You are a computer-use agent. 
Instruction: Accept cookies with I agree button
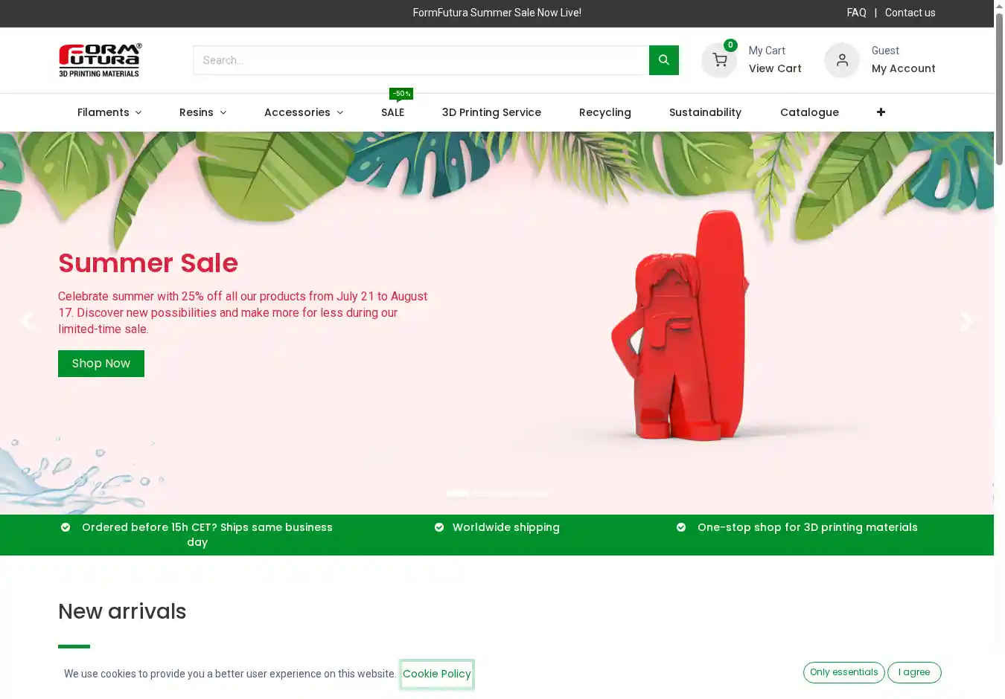click(914, 672)
